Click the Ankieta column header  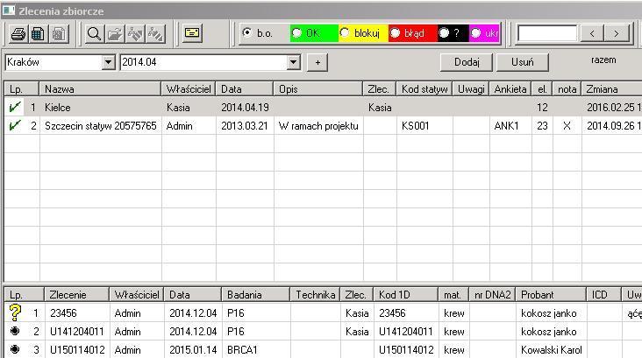click(510, 88)
